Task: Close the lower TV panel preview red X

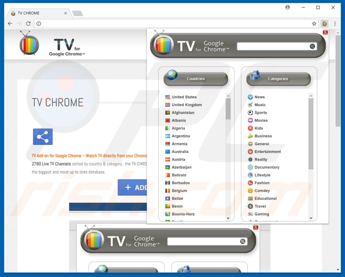Action: coord(255,228)
